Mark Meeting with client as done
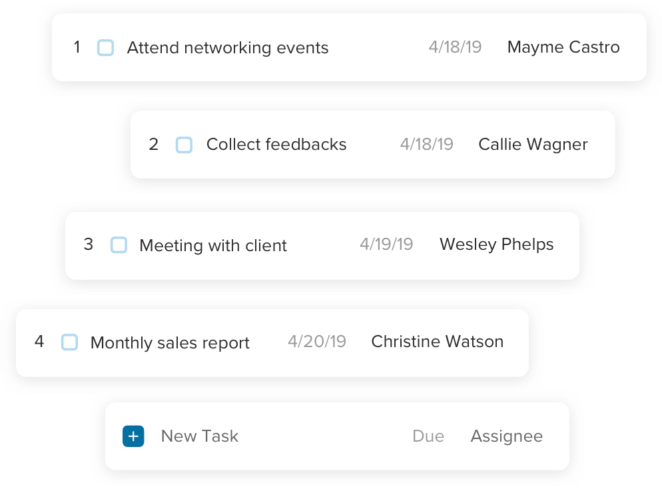Viewport: 662px width, 489px height. coord(119,244)
